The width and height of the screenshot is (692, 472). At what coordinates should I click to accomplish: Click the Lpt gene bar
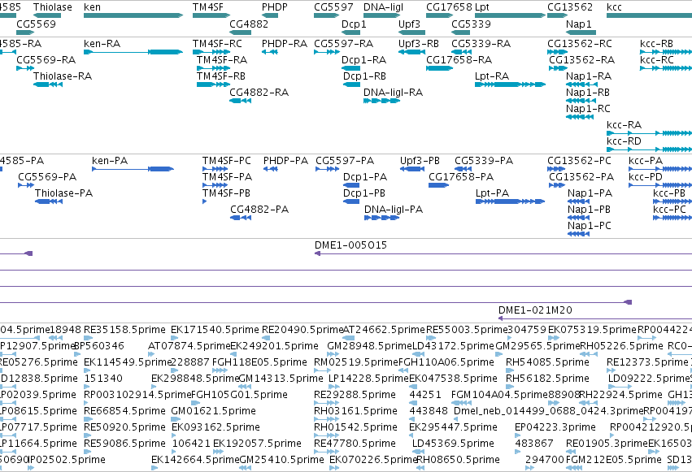pyautogui.click(x=510, y=15)
